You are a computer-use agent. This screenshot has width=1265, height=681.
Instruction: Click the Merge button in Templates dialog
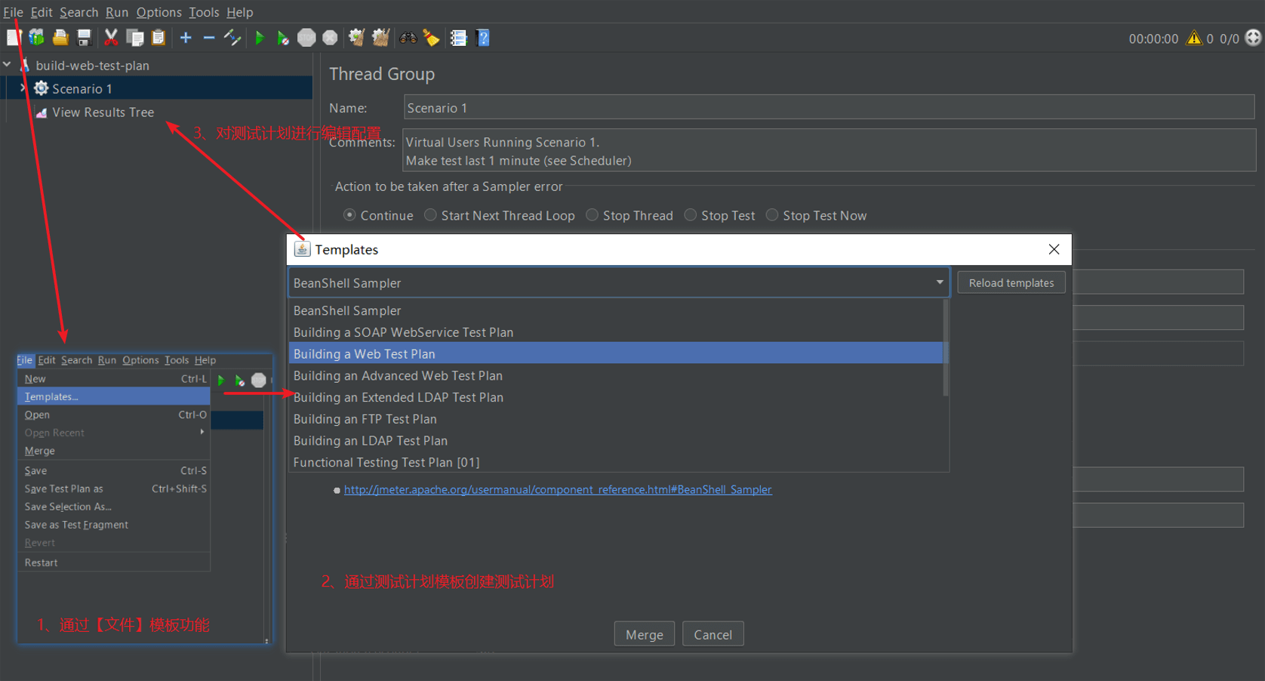pos(644,634)
